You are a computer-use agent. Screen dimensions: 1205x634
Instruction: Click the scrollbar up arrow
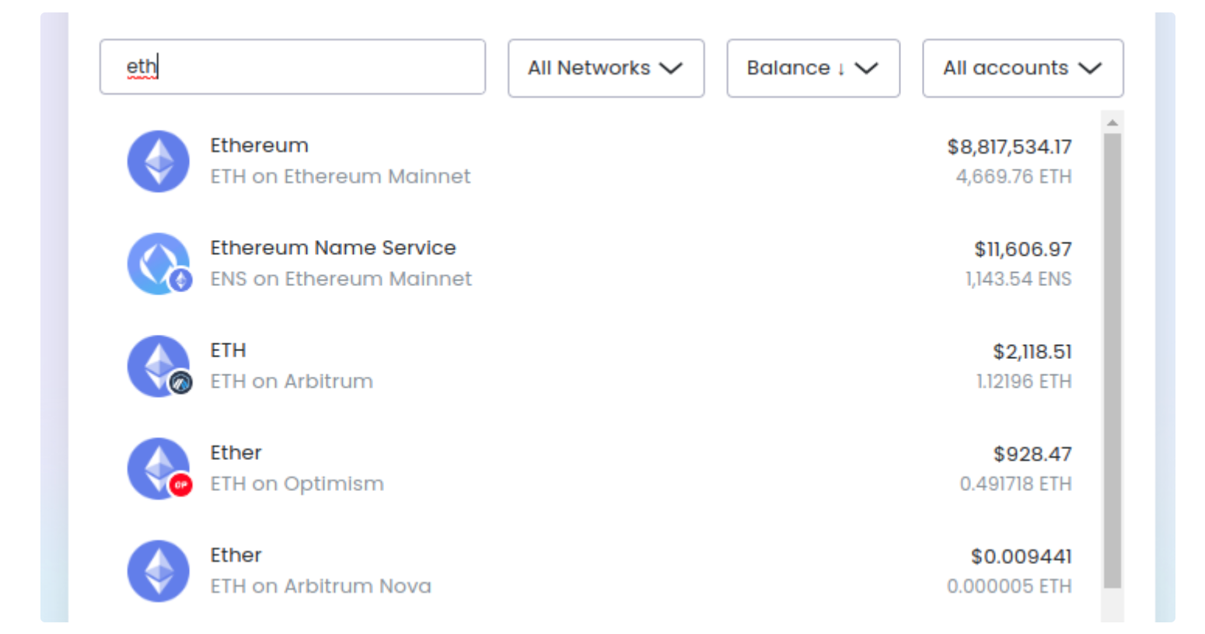coord(1112,123)
